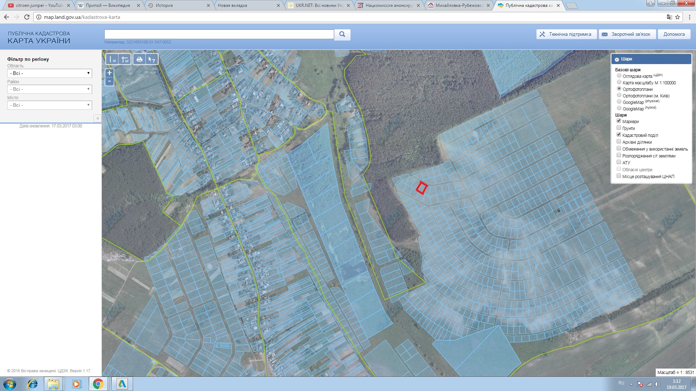The width and height of the screenshot is (696, 391).
Task: Enable the Грунти layer checkbox
Action: click(x=619, y=128)
